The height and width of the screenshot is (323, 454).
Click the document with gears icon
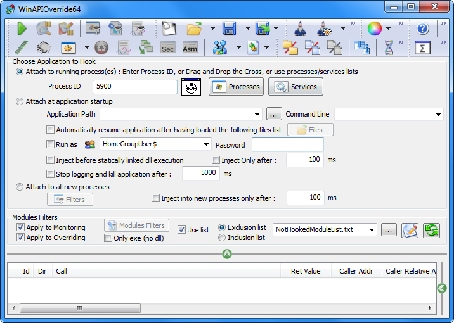pos(254,47)
